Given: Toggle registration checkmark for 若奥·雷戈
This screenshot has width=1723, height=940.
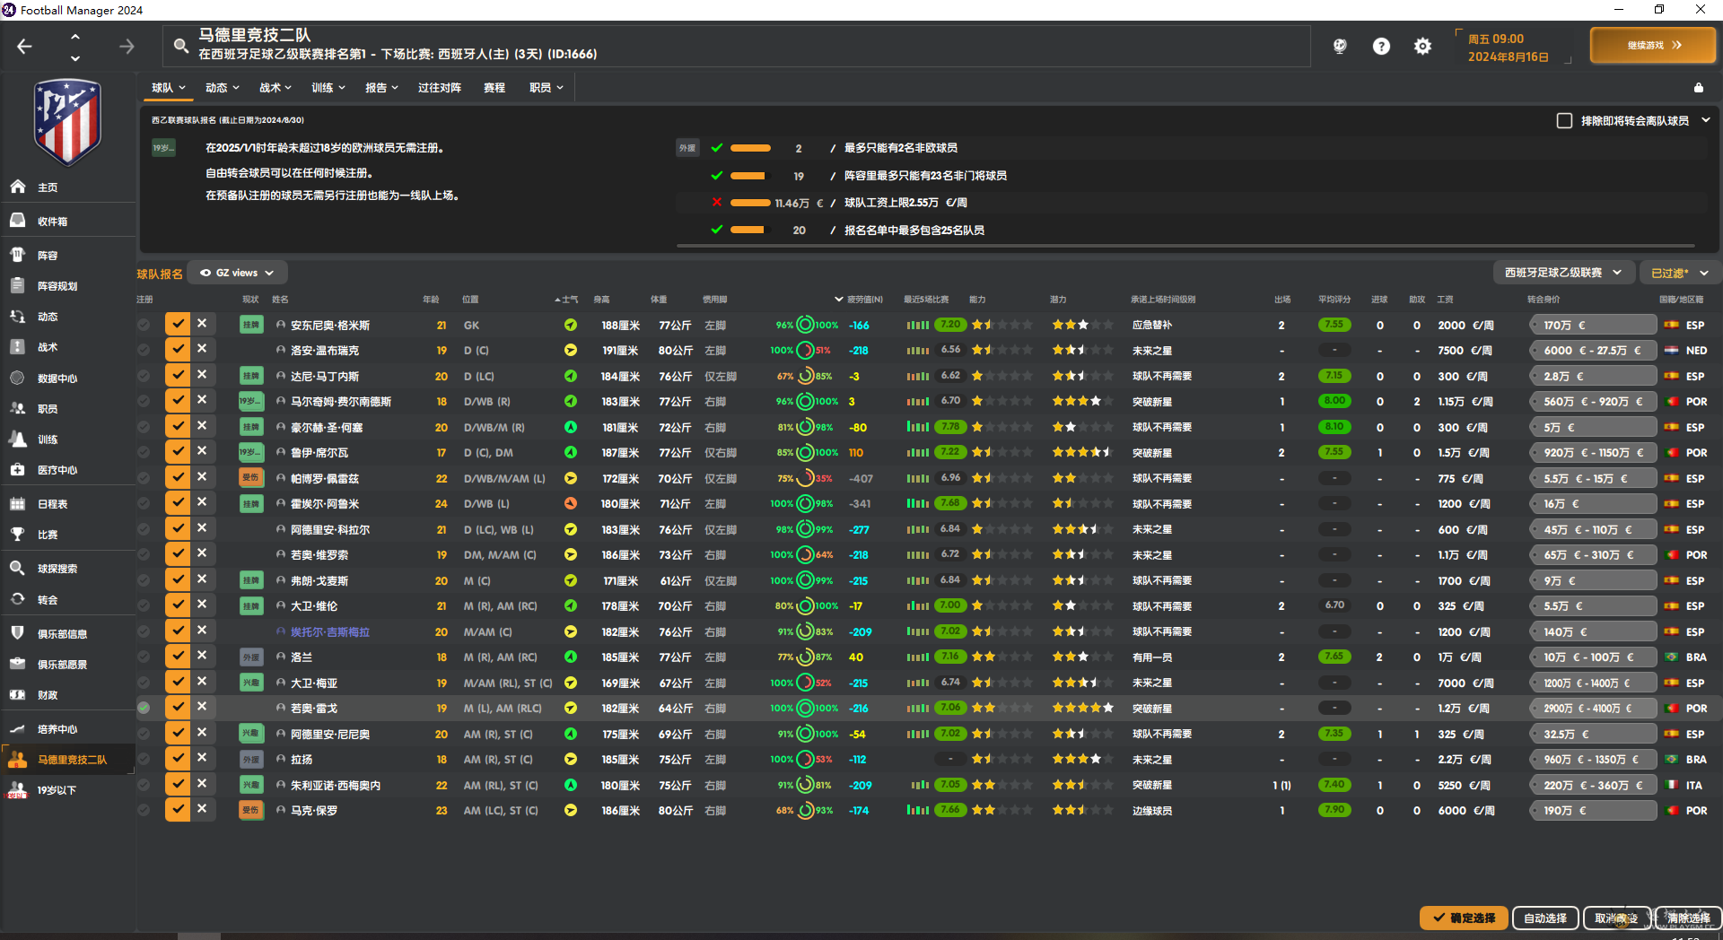Looking at the screenshot, I should 178,708.
